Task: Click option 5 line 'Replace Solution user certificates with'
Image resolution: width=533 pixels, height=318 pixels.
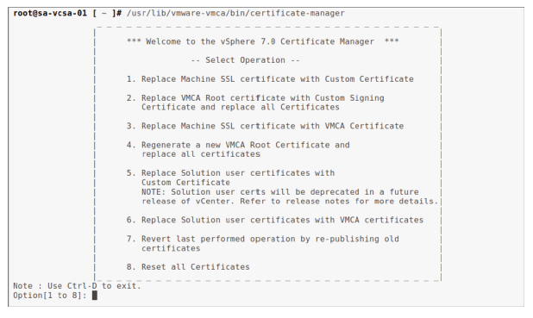Action: (230, 173)
